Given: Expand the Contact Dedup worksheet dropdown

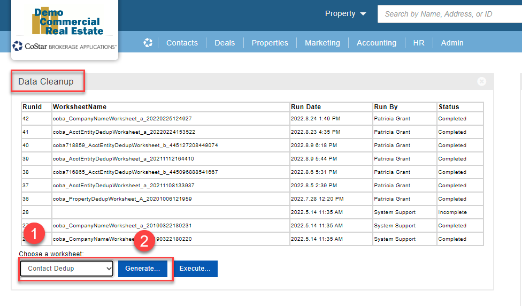Looking at the screenshot, I should pyautogui.click(x=67, y=269).
